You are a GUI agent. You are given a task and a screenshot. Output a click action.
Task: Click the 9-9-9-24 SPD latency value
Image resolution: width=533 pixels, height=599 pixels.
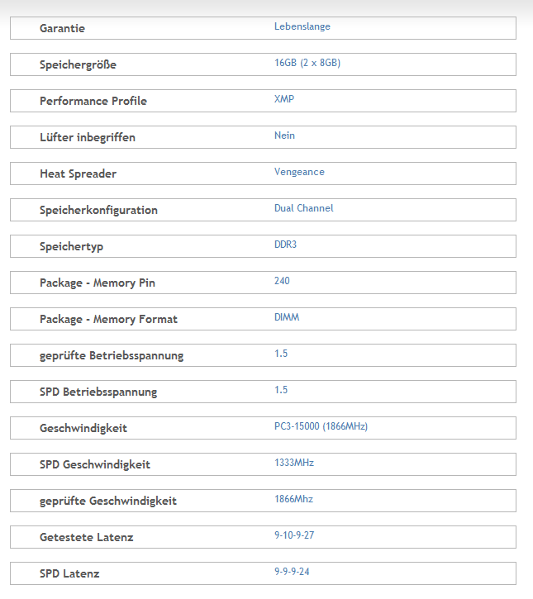292,572
